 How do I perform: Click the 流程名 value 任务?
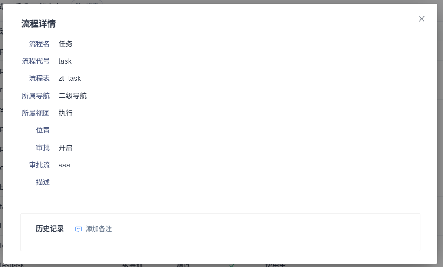(x=66, y=44)
